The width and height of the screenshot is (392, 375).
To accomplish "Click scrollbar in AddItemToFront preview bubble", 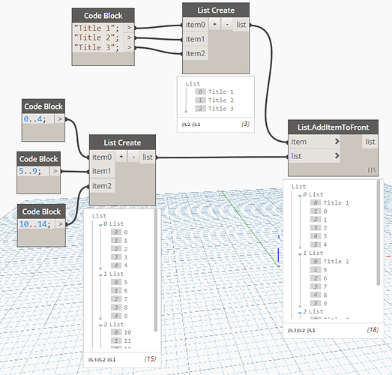I will point(379,232).
